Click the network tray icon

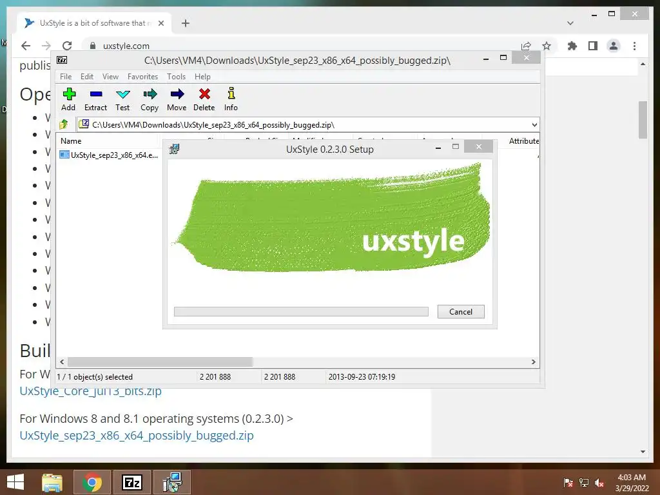pyautogui.click(x=584, y=483)
